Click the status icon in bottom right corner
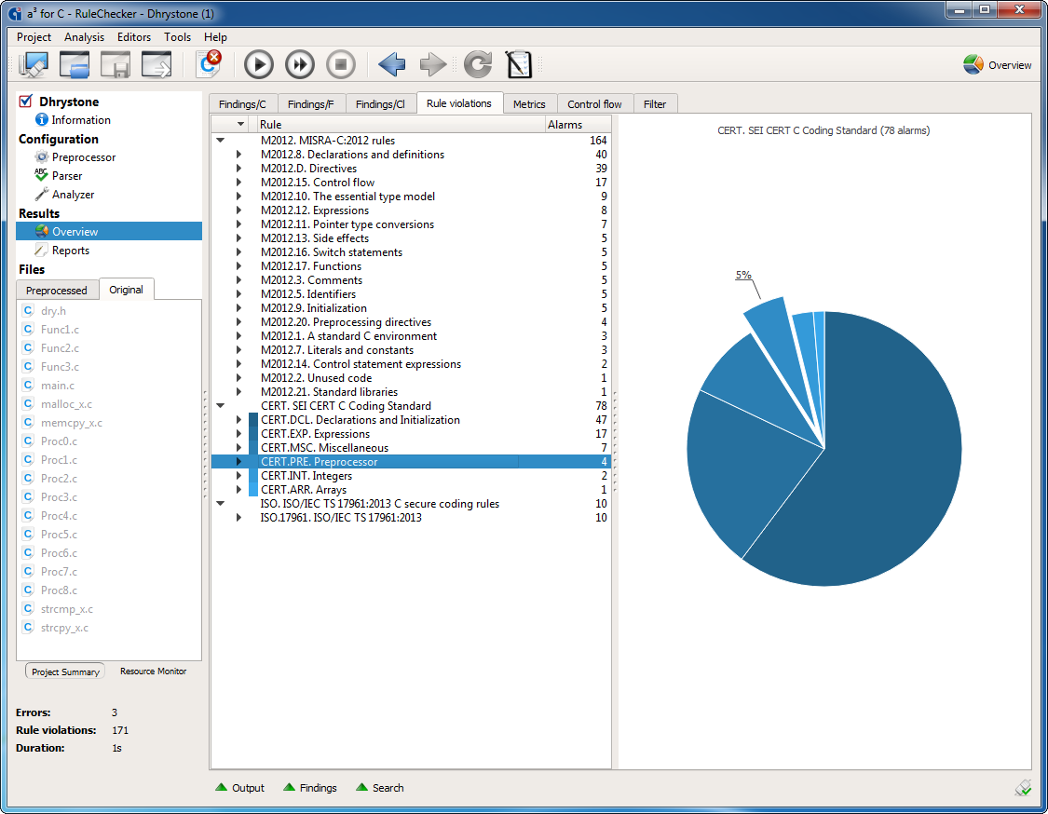The width and height of the screenshot is (1048, 814). click(x=1023, y=788)
